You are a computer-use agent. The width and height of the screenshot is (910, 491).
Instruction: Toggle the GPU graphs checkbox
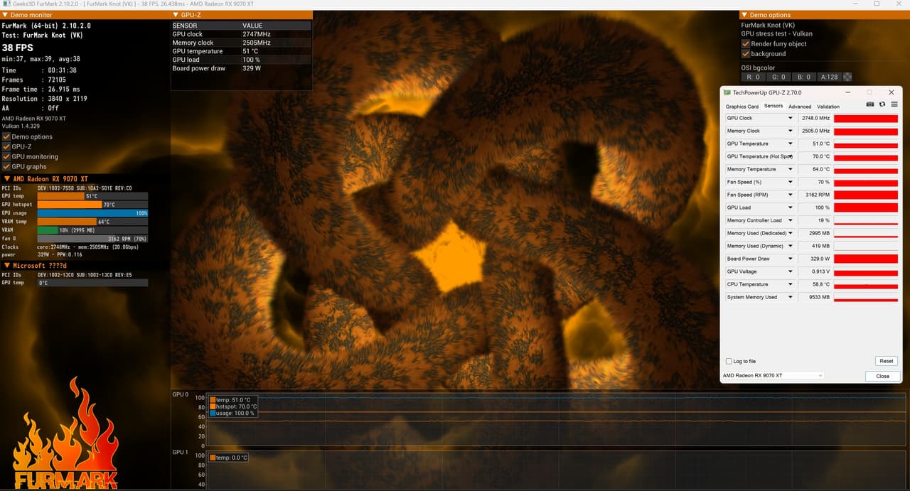(6, 166)
